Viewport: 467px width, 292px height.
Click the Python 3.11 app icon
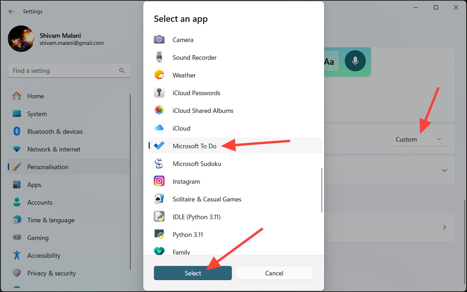159,234
